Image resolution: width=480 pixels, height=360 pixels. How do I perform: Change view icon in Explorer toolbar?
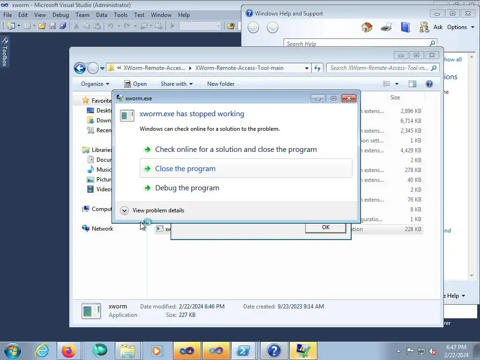coord(387,84)
